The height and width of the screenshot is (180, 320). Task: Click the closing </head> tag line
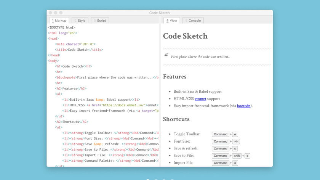(x=54, y=55)
